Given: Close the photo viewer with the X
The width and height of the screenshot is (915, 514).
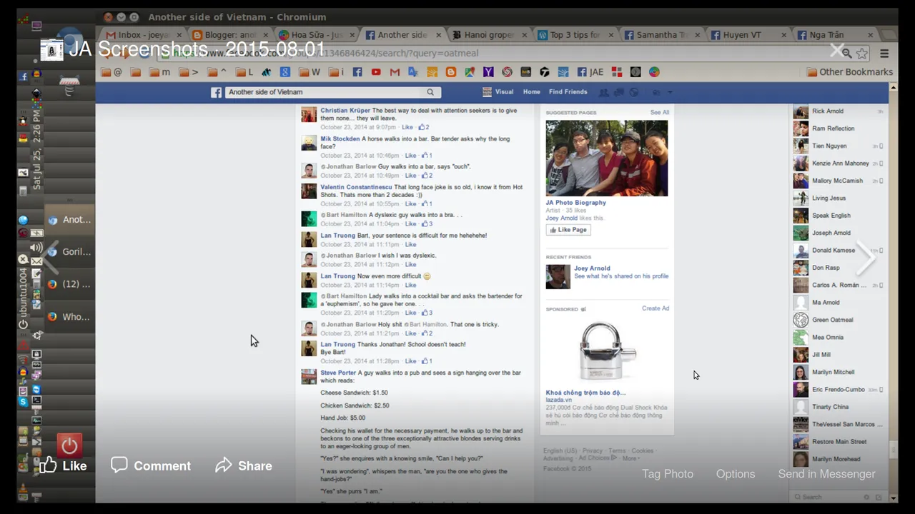Looking at the screenshot, I should point(837,50).
